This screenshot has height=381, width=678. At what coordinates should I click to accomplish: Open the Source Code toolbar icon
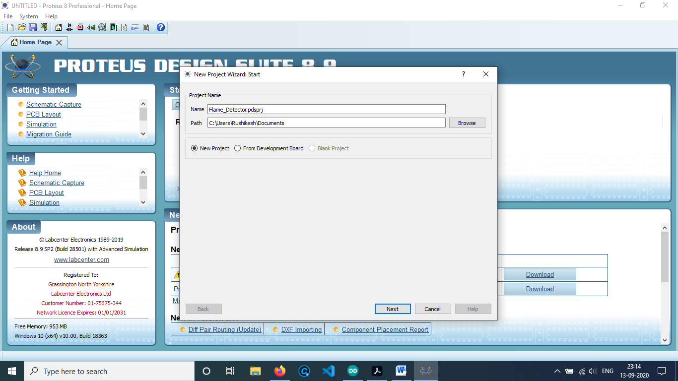tap(135, 27)
